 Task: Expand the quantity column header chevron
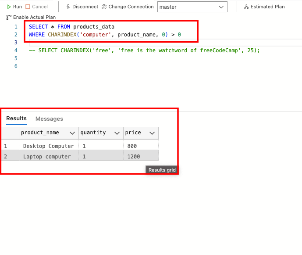[x=117, y=133]
